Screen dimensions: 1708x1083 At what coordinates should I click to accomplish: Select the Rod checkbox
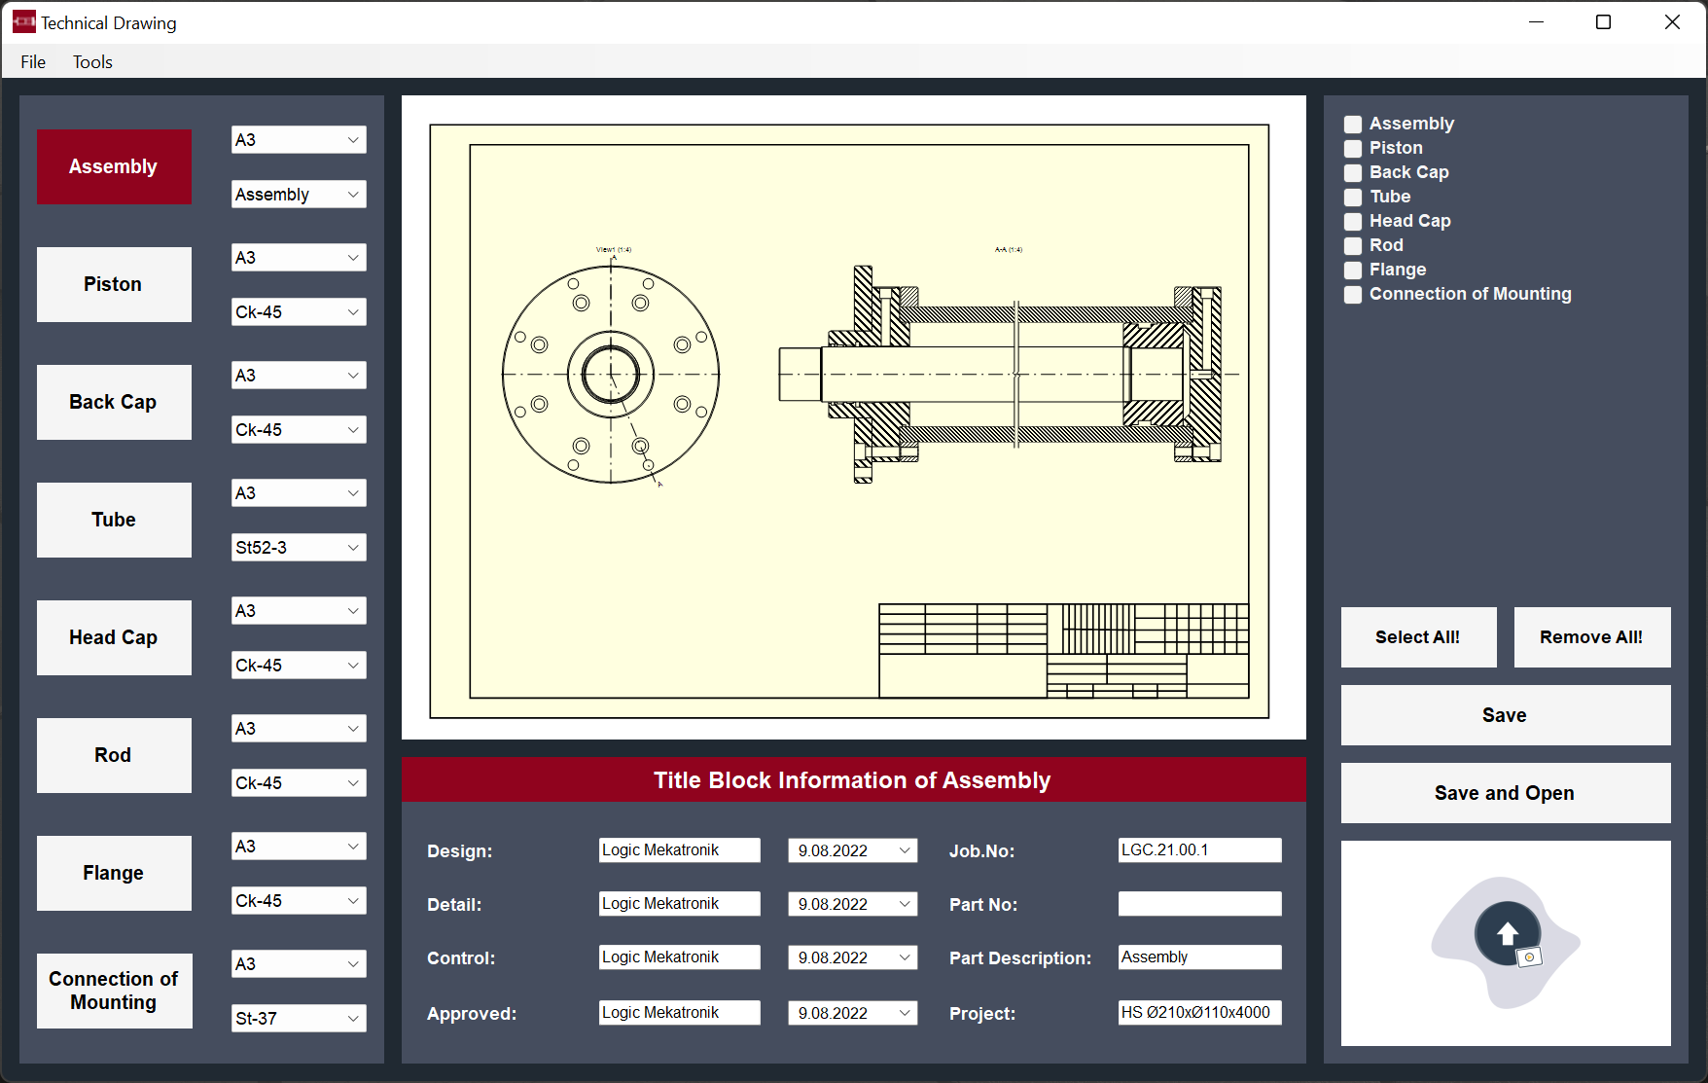(x=1353, y=246)
